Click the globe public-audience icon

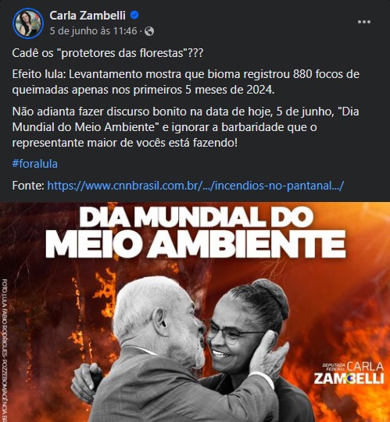[x=149, y=31]
